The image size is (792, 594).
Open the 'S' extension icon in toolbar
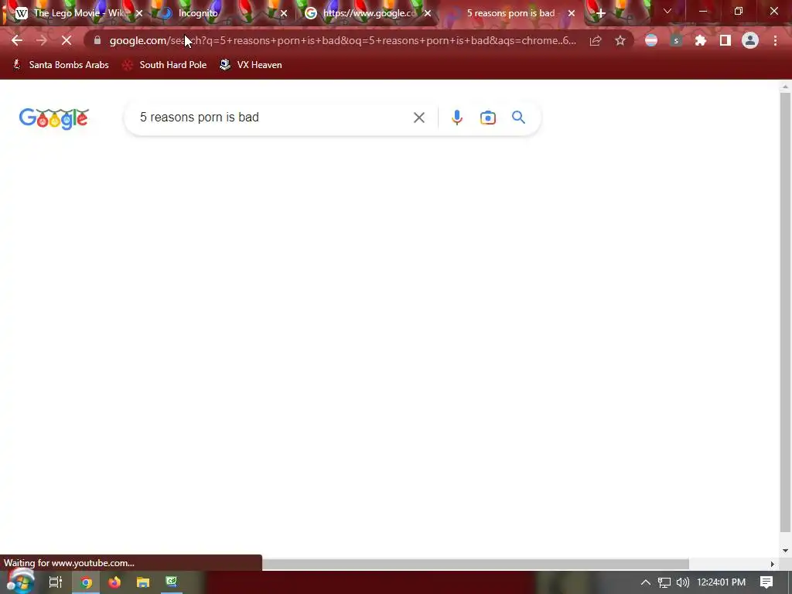click(x=676, y=40)
